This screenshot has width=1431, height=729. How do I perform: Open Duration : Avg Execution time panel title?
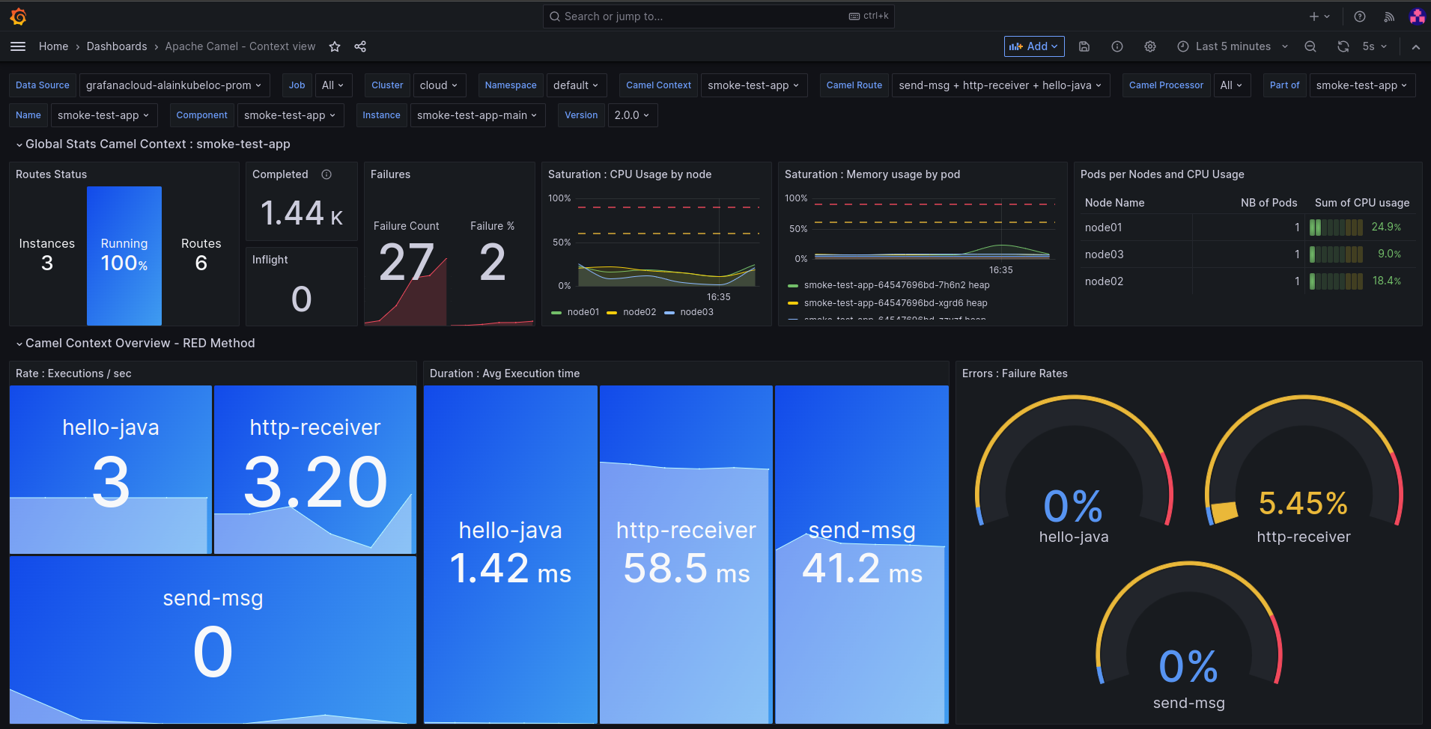(505, 373)
